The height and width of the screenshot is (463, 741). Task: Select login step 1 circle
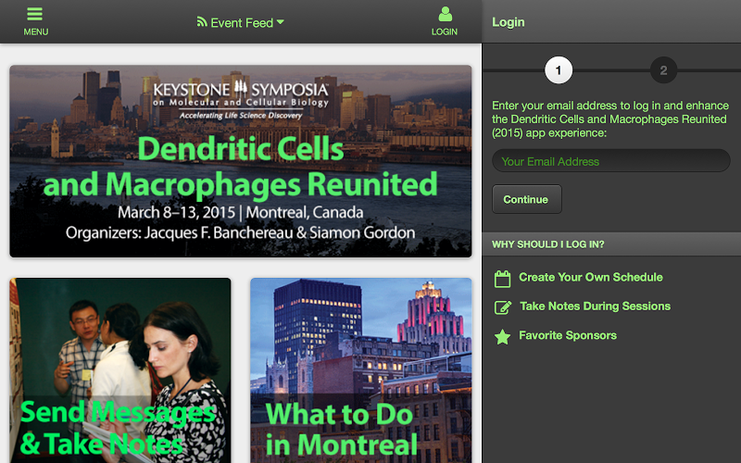[x=559, y=70]
